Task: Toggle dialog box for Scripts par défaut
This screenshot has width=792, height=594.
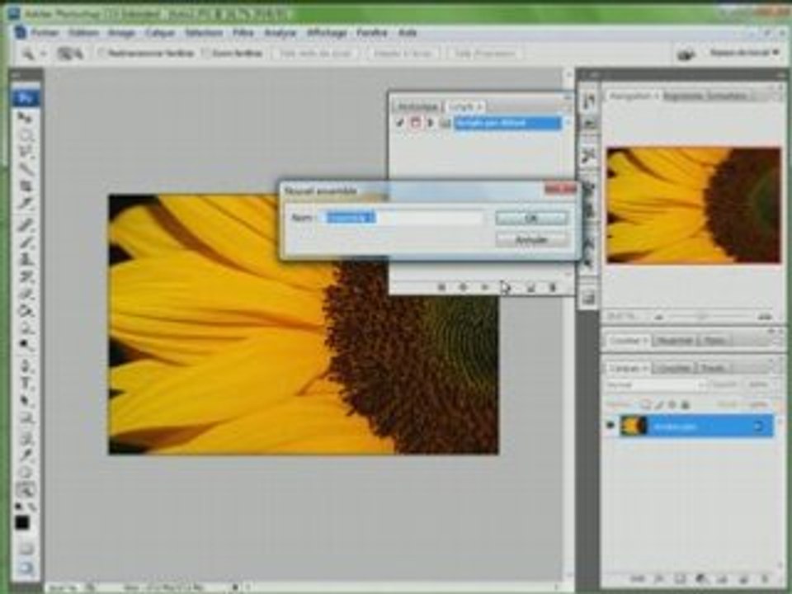Action: (415, 123)
